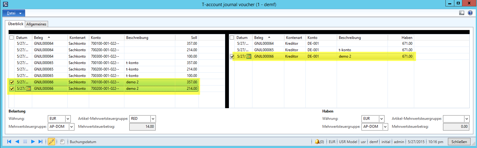Image resolution: width=477 pixels, height=148 pixels.
Task: Open the Belastung Währung EUR dropdown
Action: tap(68, 119)
